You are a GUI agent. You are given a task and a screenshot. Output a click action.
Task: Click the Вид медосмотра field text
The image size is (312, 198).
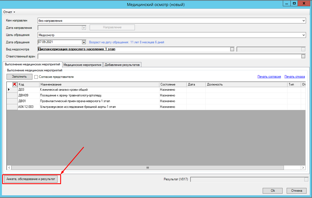(77, 49)
